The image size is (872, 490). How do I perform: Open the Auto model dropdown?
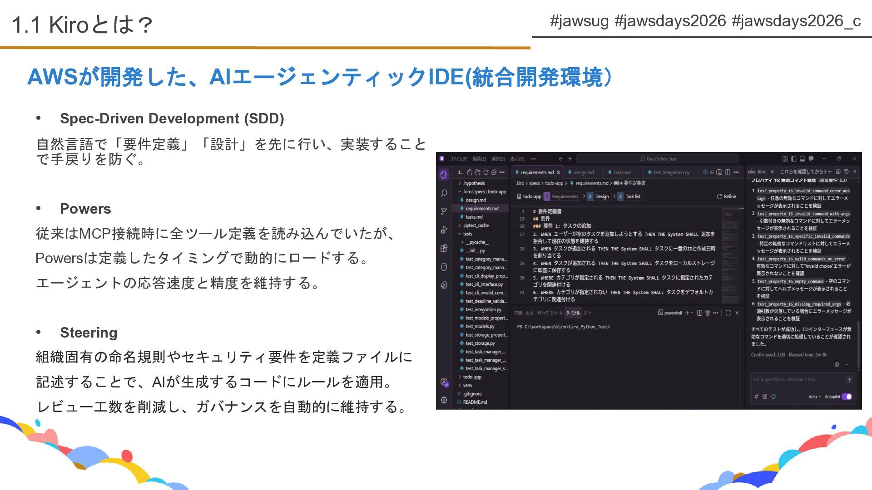tap(814, 397)
